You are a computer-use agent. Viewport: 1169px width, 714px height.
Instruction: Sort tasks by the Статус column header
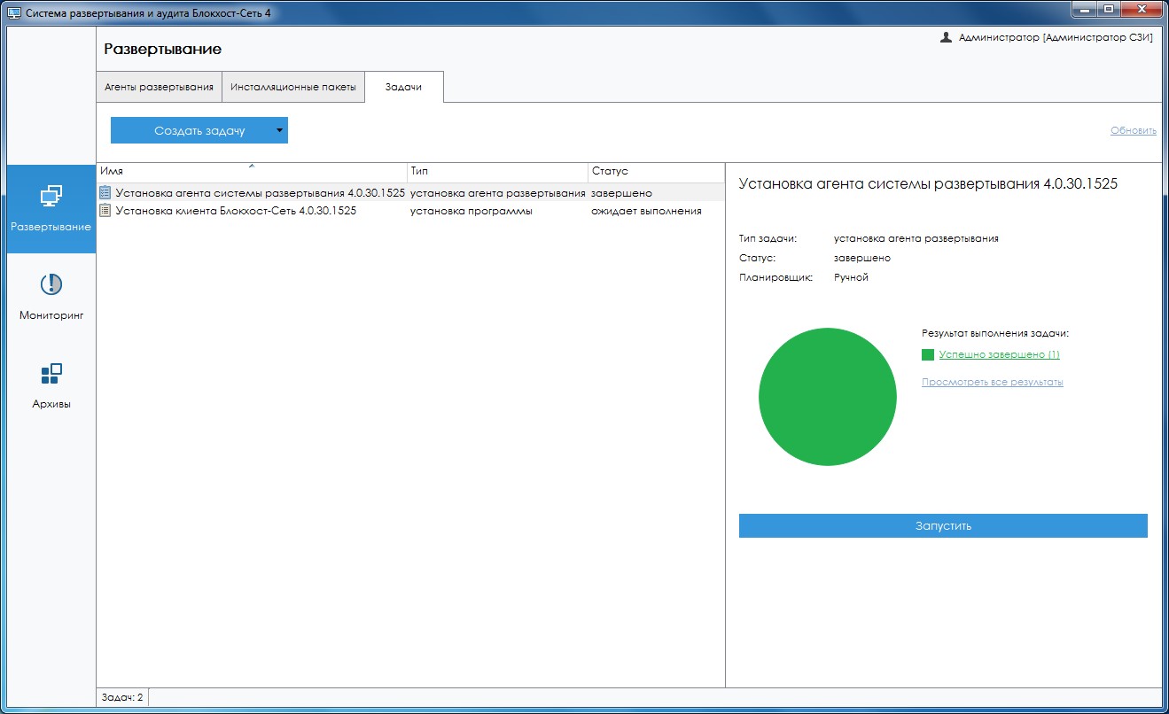(x=655, y=171)
